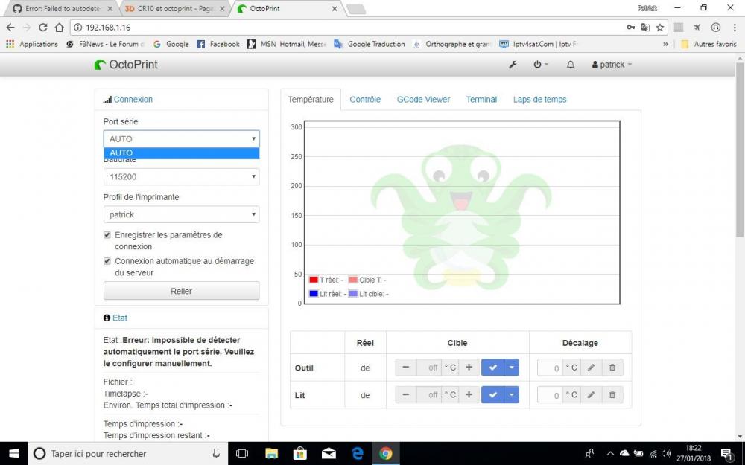Delete Lit offset with trash icon

[x=612, y=395]
